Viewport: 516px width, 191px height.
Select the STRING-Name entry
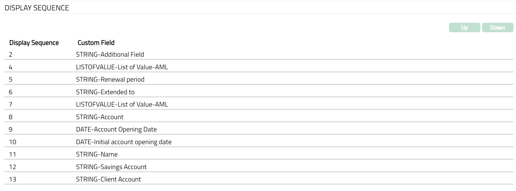pyautogui.click(x=97, y=154)
